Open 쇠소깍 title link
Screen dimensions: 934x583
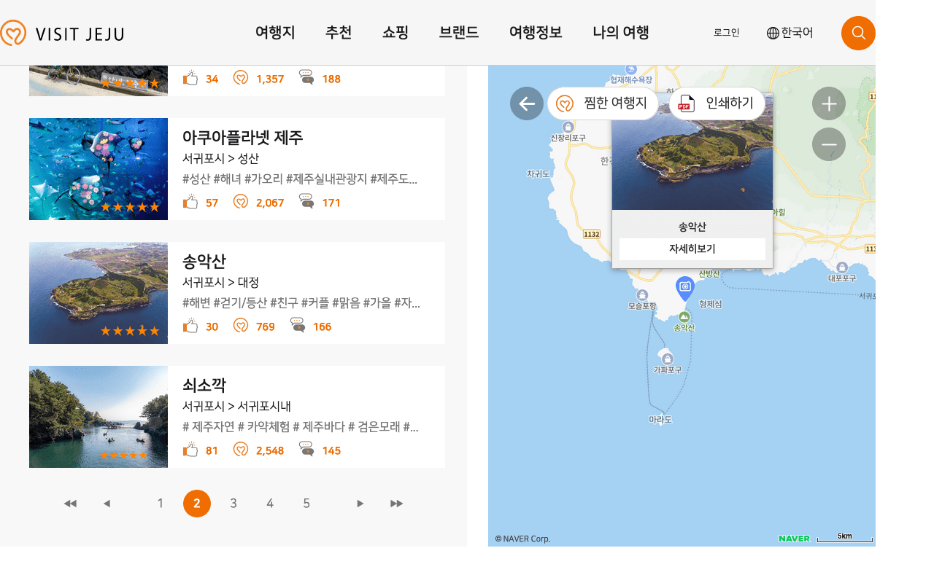pos(204,385)
